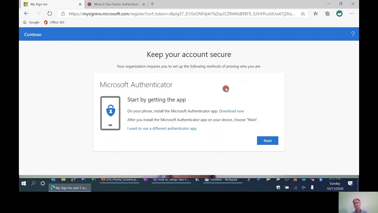Viewport: 378px width, 213px height.
Task: Open the Collections icon in toolbar
Action: (328, 14)
